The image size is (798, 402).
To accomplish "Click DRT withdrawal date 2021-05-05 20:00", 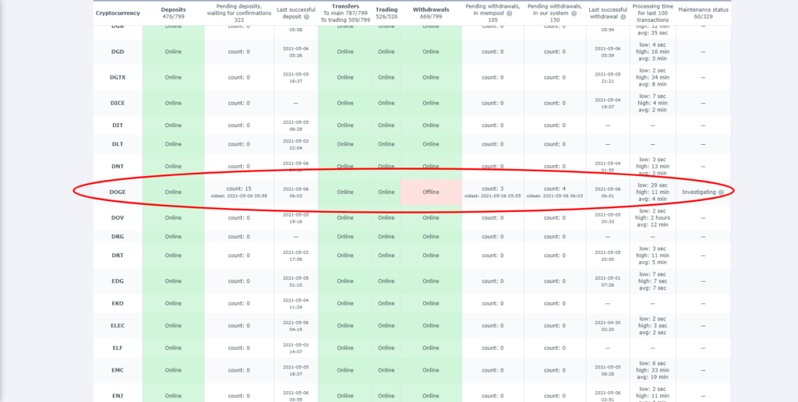I will click(608, 256).
